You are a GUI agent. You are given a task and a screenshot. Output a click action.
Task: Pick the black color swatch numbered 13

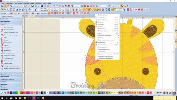click(x=42, y=93)
